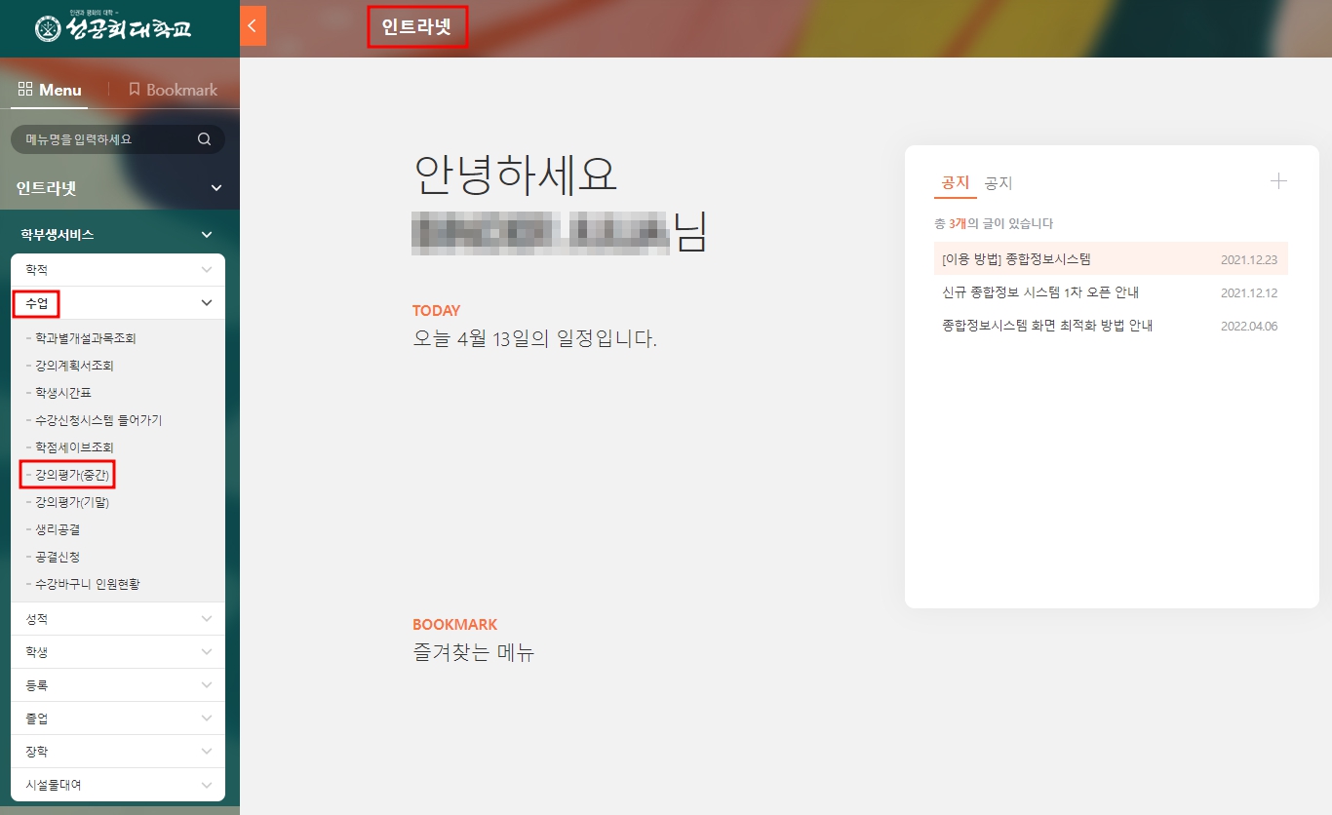Click the 수업 menu label

point(36,303)
